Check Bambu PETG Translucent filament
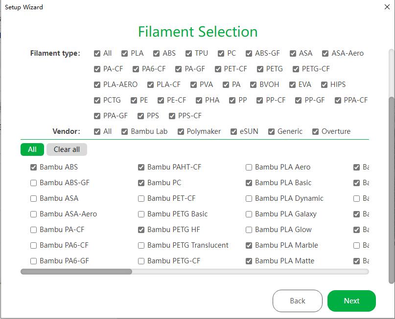The image size is (395, 319). (x=141, y=245)
